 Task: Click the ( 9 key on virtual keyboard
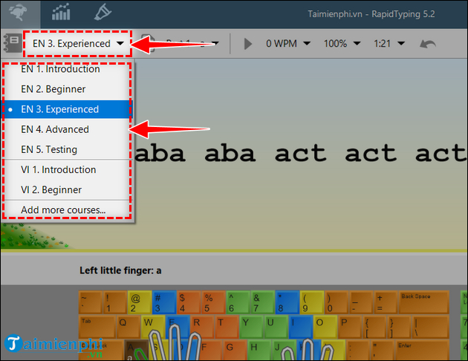tap(311, 302)
